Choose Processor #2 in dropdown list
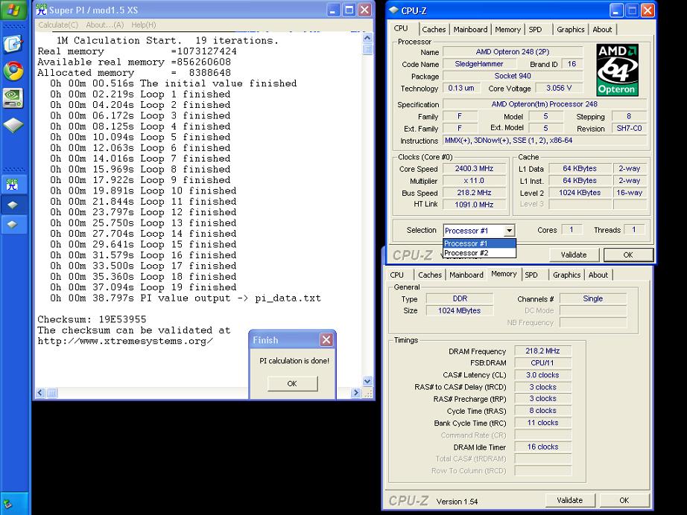 click(x=479, y=253)
